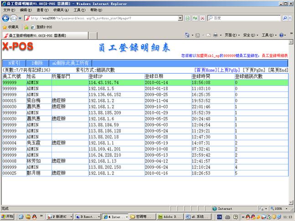Viewport: 295px width, 221px height.
Task: Click the red Stop loading icon
Action: point(202,18)
